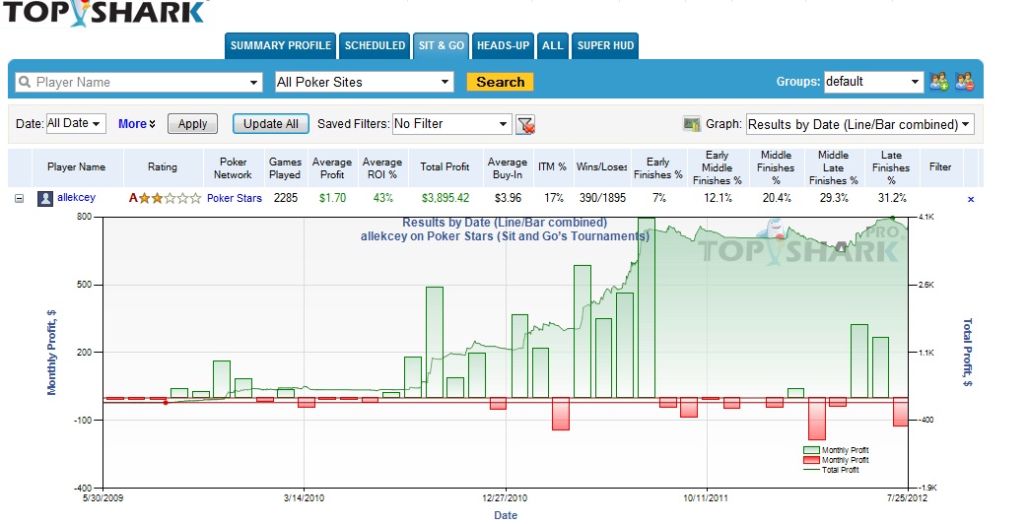This screenshot has height=524, width=1028.
Task: Click the clear filter funnel icon
Action: click(x=526, y=124)
